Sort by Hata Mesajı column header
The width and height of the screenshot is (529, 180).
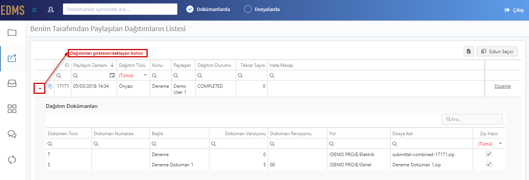(281, 65)
